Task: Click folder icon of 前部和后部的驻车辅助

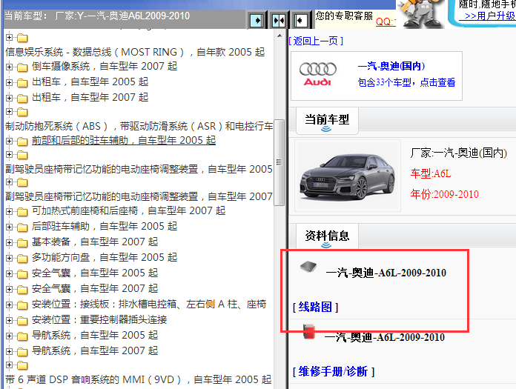Action: [x=22, y=141]
